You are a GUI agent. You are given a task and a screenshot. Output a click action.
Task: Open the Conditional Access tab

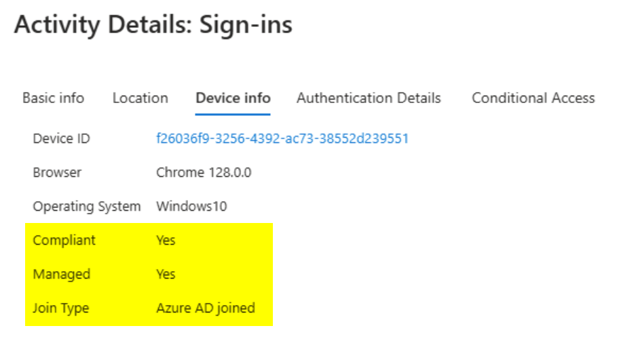pos(533,98)
